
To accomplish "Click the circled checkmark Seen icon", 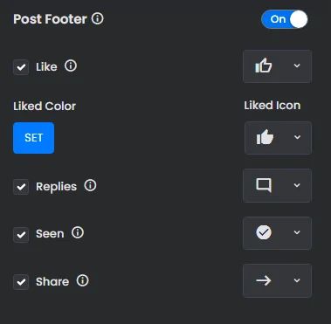I will click(x=264, y=232).
